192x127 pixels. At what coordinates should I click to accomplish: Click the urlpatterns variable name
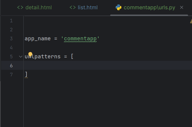click(43, 57)
